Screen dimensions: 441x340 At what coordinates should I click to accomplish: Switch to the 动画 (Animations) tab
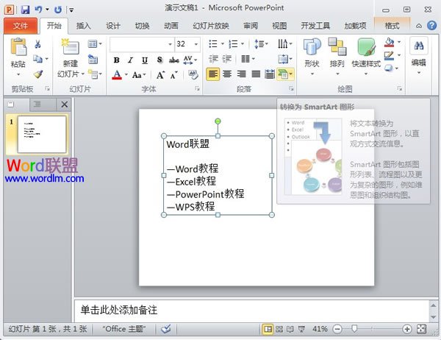[x=171, y=26]
